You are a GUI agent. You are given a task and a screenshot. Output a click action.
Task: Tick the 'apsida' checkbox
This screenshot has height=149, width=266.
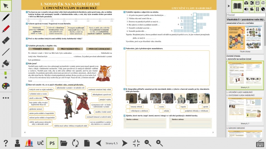point(200,107)
